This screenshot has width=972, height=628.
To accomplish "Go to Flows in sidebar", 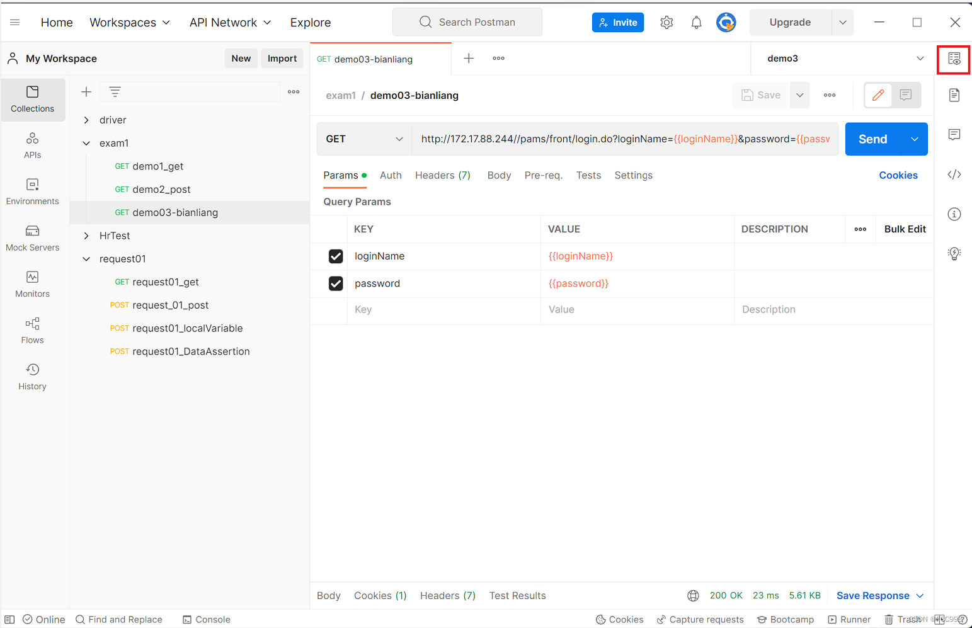I will 33,331.
